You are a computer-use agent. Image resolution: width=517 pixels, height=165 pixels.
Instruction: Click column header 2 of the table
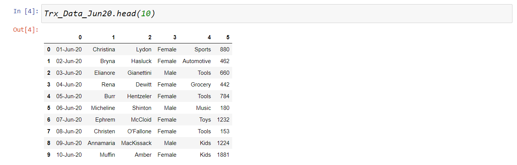[150, 37]
